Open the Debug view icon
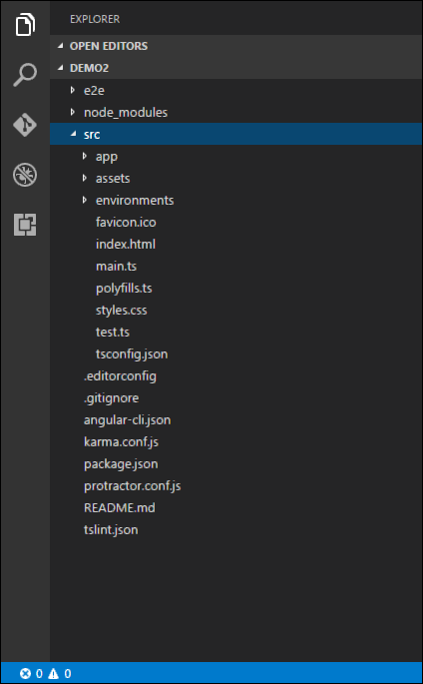This screenshot has height=684, width=423. tap(25, 175)
